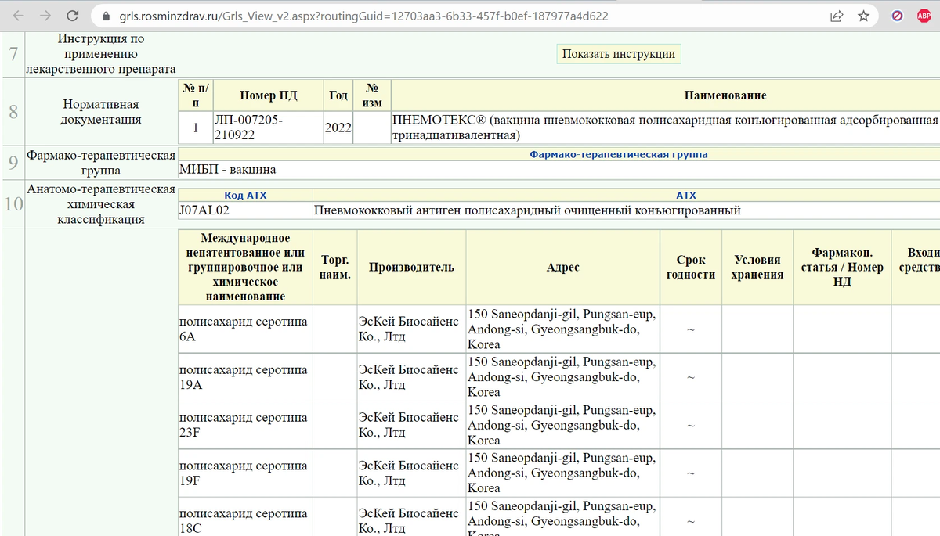Reload the current page
The image size is (940, 536).
[x=72, y=16]
